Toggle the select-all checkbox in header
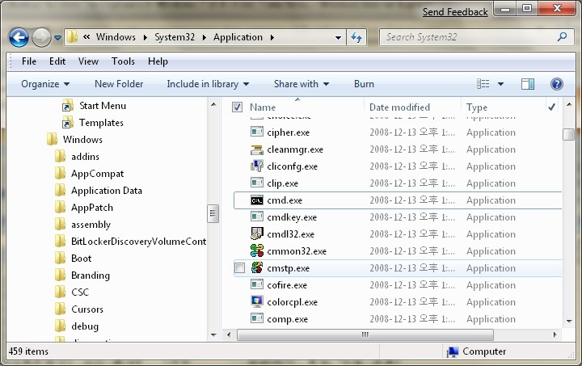The width and height of the screenshot is (582, 366). point(237,107)
